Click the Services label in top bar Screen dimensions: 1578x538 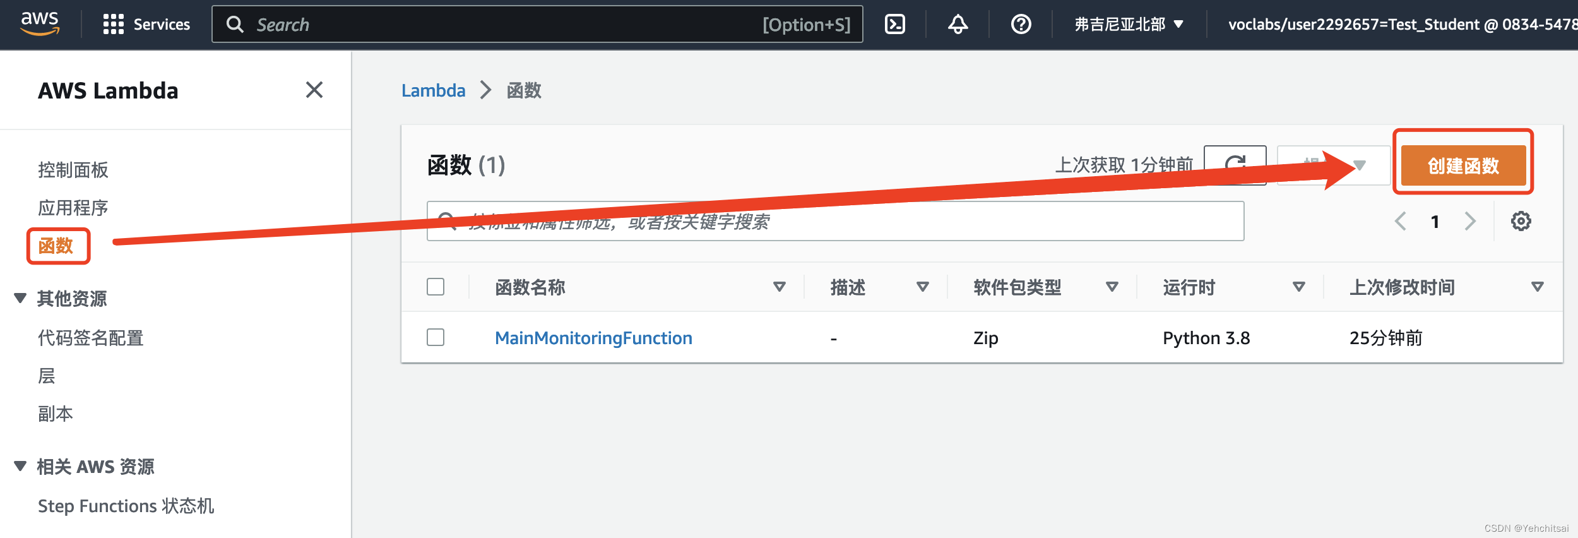pyautogui.click(x=162, y=25)
